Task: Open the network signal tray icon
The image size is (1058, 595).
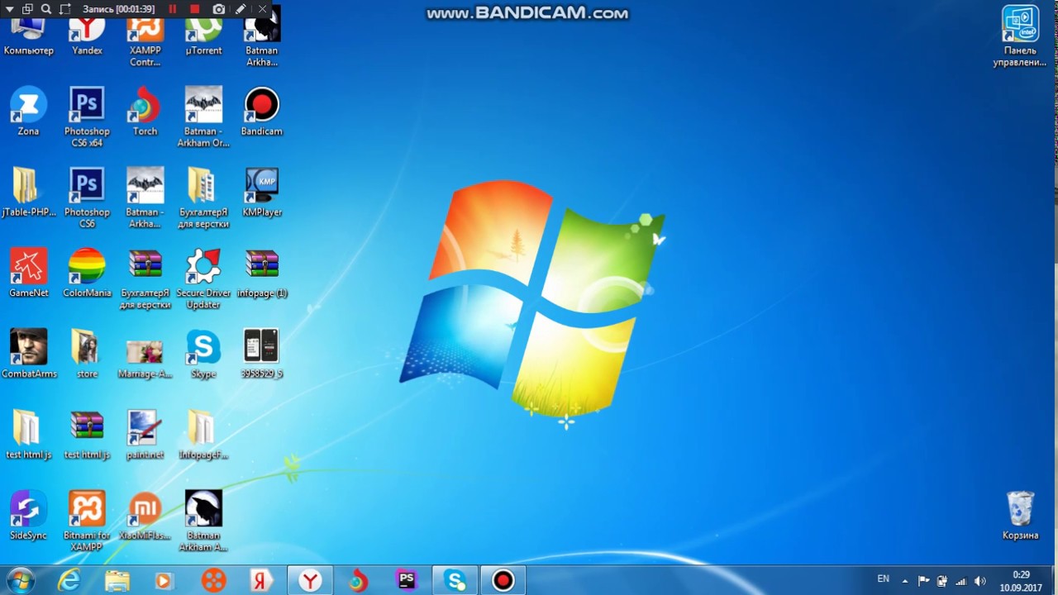Action: tap(960, 581)
